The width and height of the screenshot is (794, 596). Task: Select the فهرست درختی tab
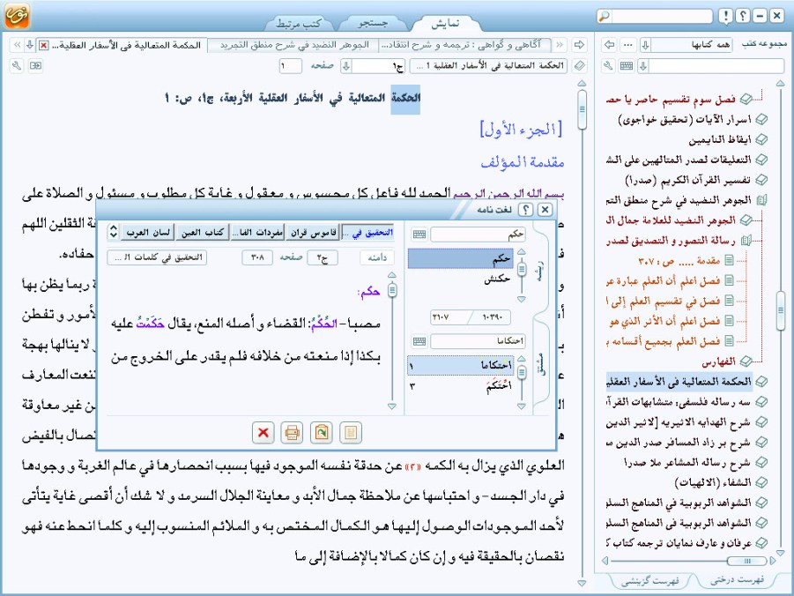[737, 580]
